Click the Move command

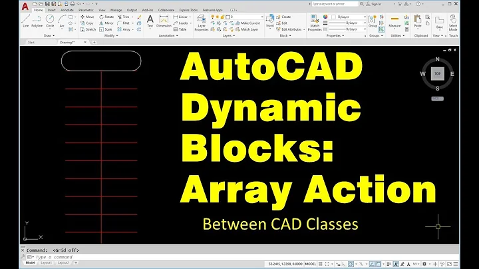tap(87, 17)
